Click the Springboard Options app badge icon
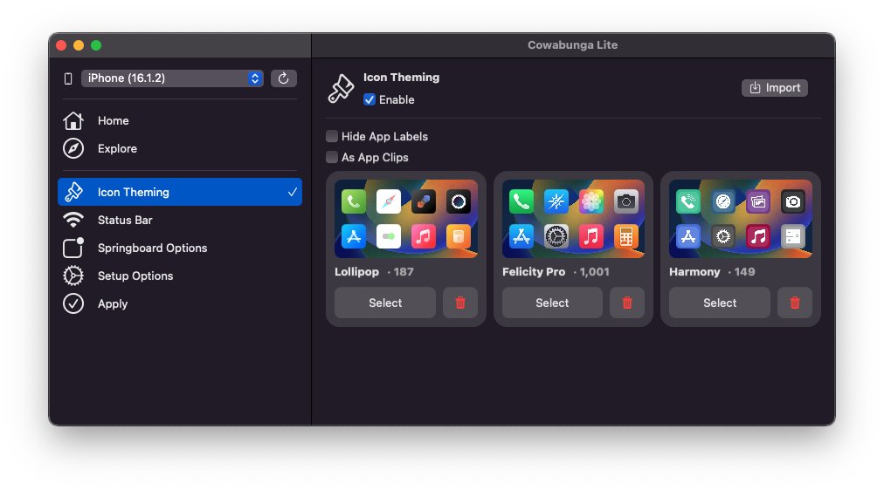This screenshot has width=884, height=490. (73, 248)
